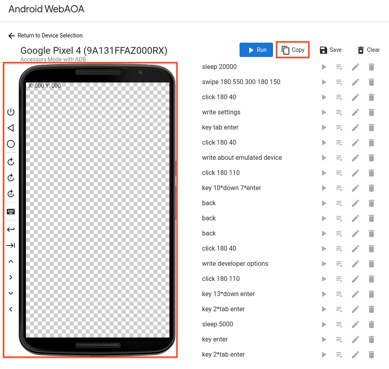Run script starting from 'write settings' line
This screenshot has height=369, width=389.
(339, 112)
